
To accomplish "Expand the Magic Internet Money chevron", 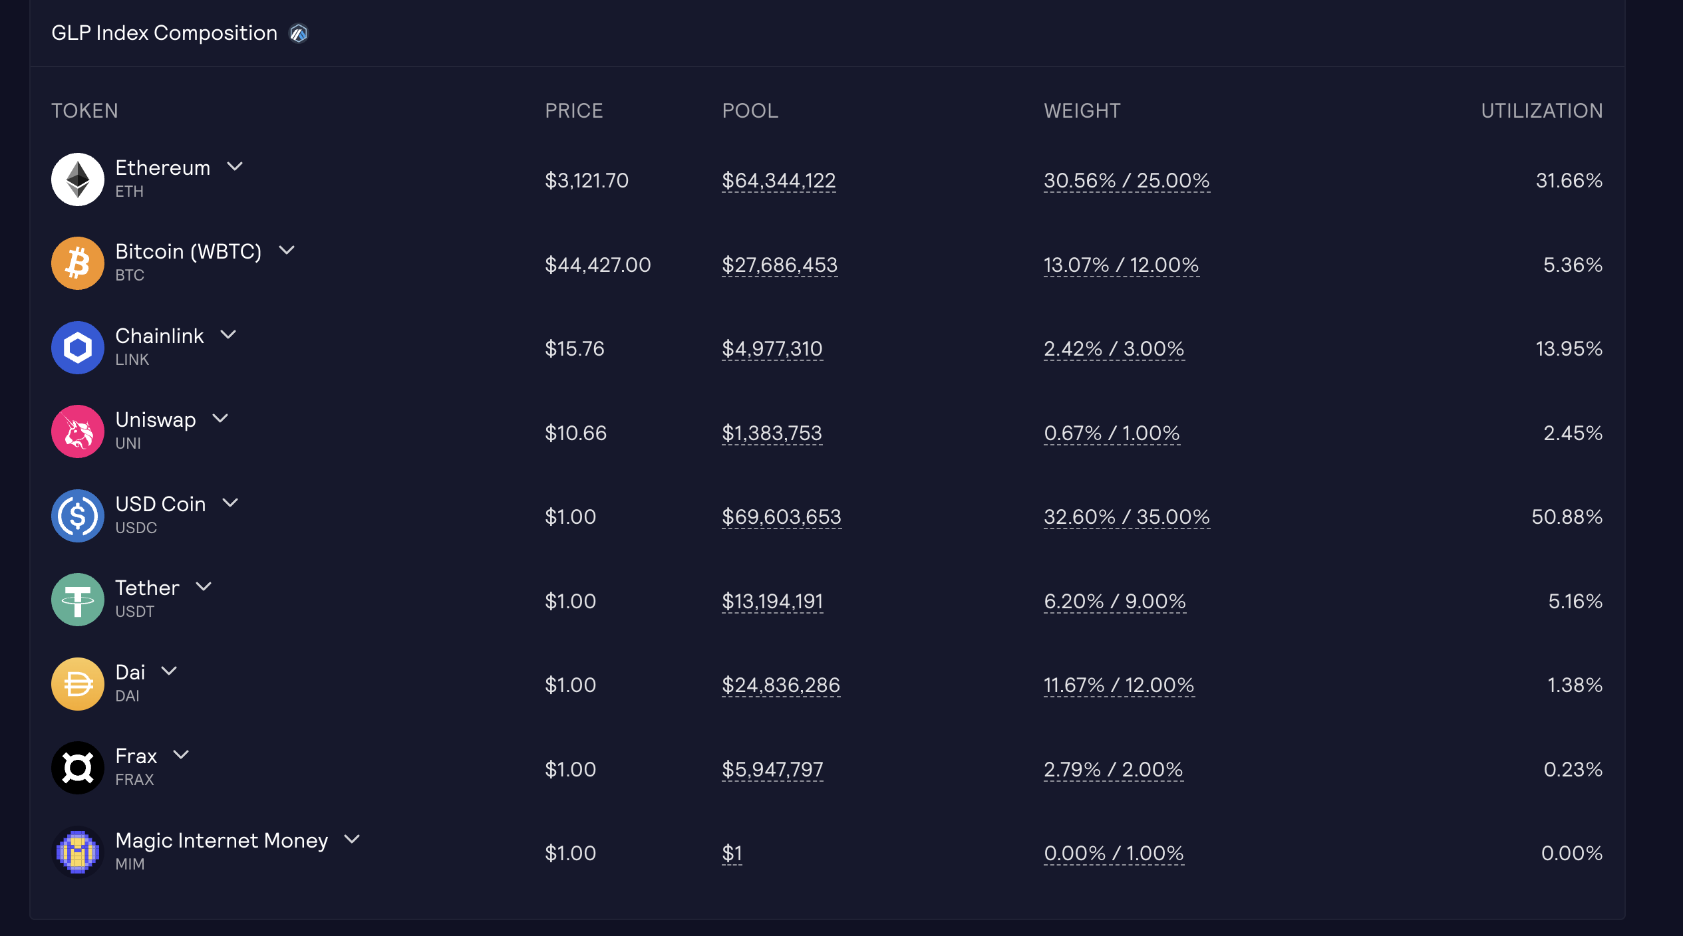I will tap(352, 839).
